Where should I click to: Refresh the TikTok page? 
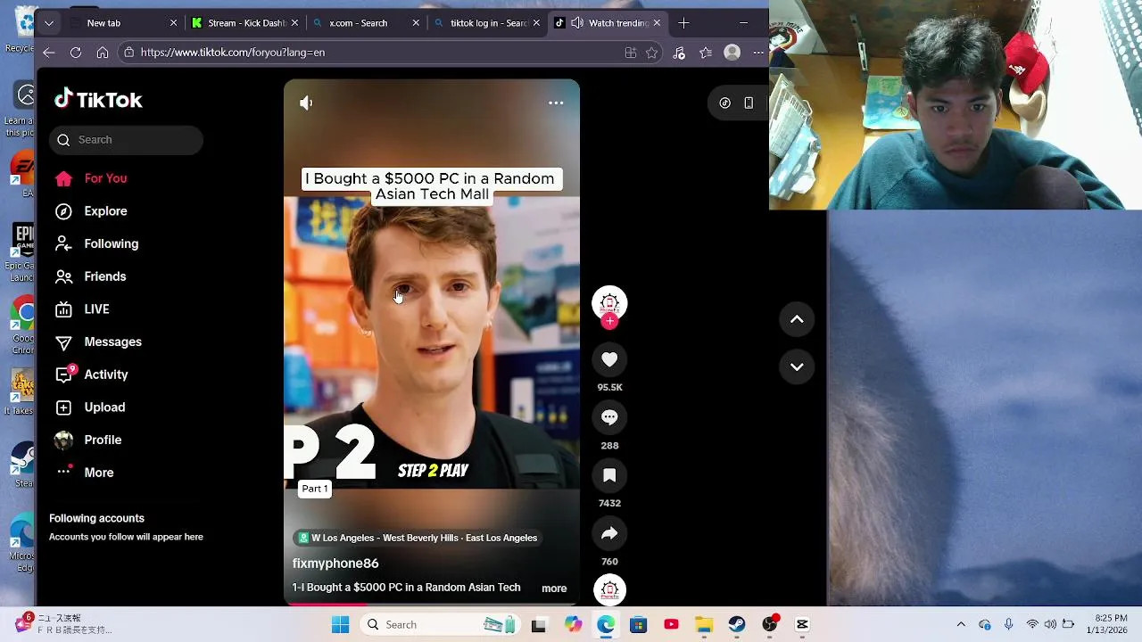76,53
